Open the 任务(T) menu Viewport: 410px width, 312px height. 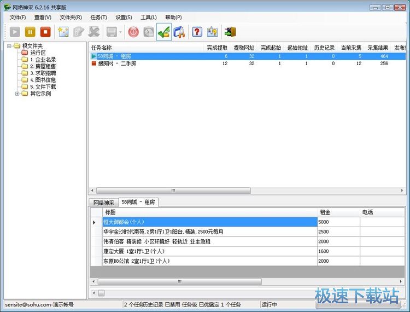click(x=99, y=18)
